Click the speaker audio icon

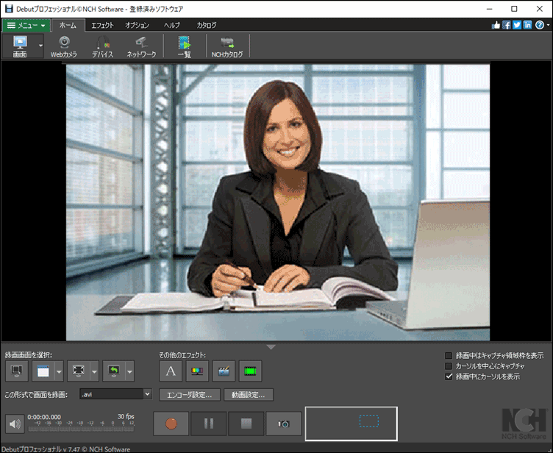click(15, 424)
